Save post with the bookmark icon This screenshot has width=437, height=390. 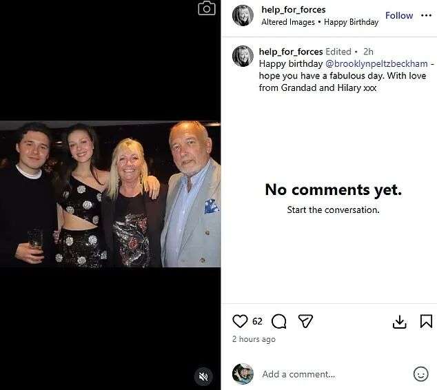tap(426, 322)
